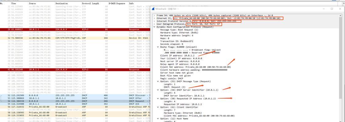
Task: Select the Broadcast flag: Unicast line
Action: coord(192,50)
